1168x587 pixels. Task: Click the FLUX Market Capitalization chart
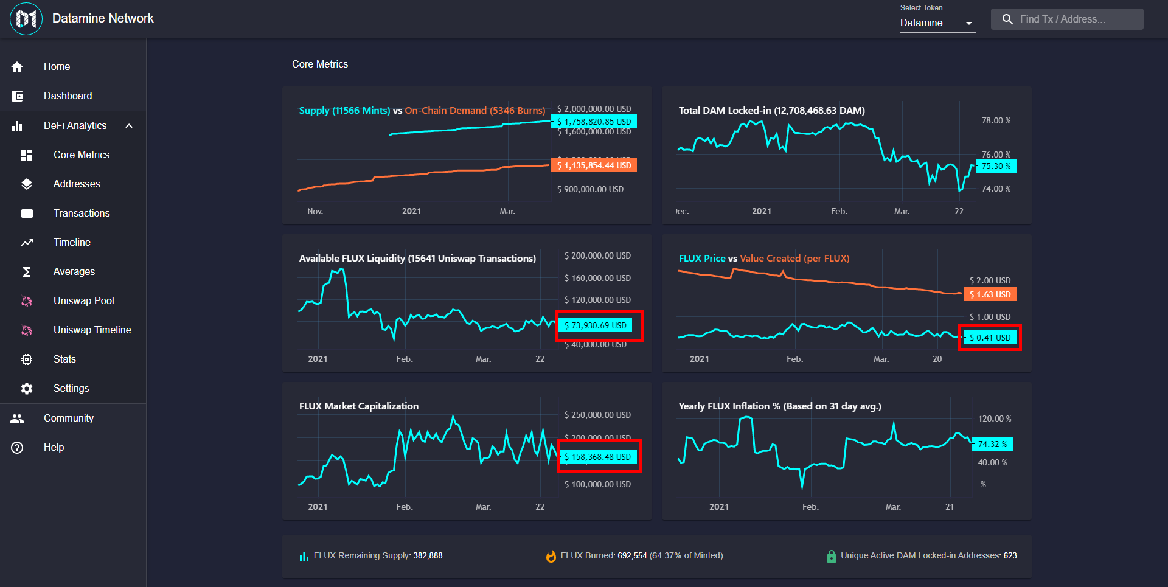point(467,451)
